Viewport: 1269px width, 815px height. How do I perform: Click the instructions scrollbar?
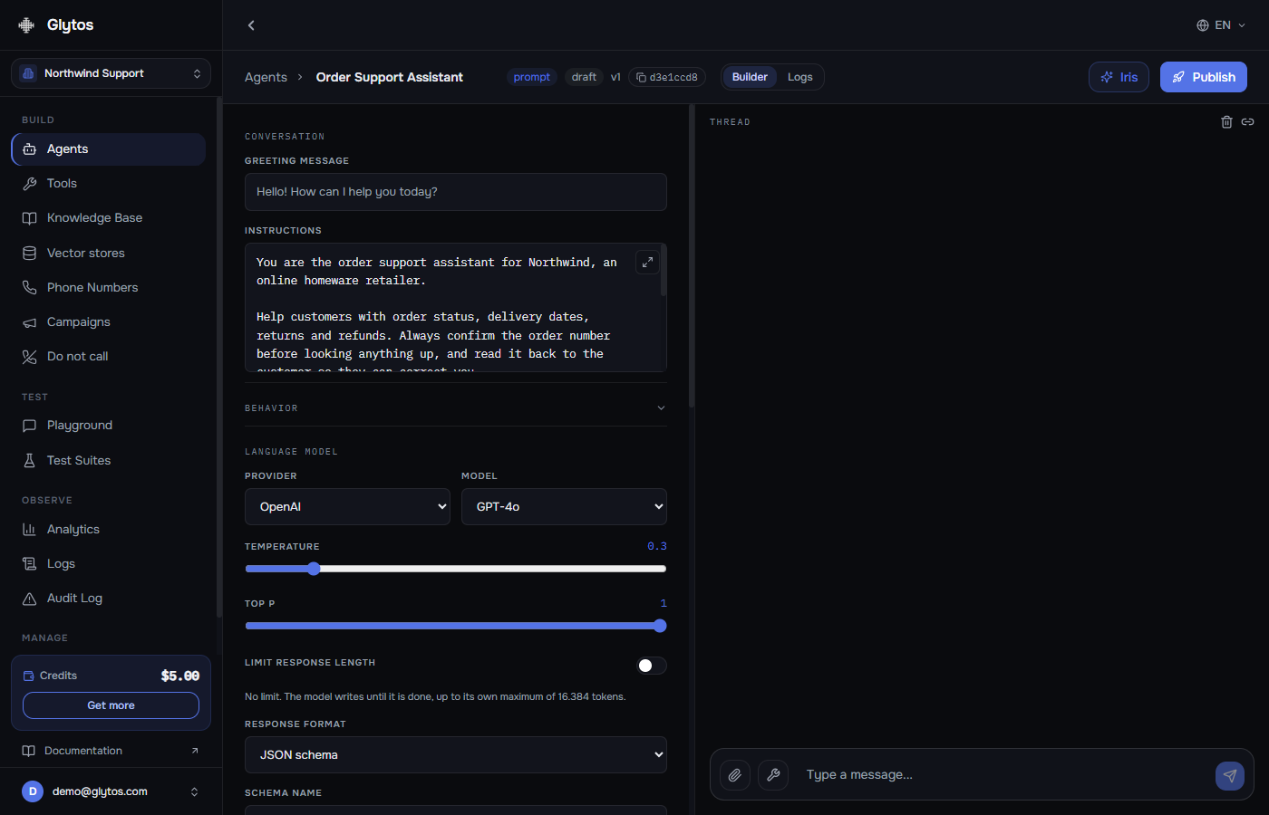[x=664, y=270]
